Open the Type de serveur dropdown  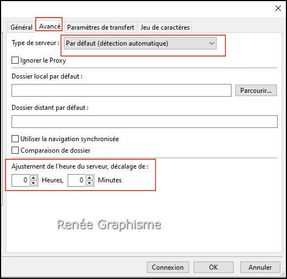click(x=140, y=43)
